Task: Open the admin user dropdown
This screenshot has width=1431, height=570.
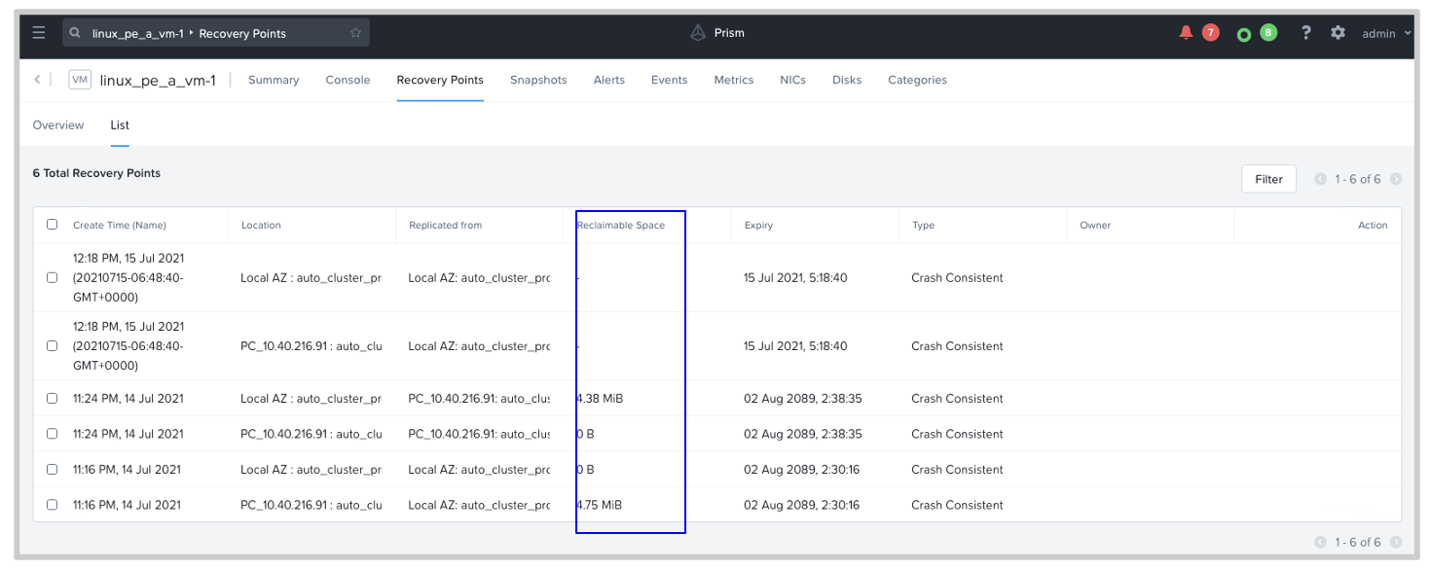Action: (1387, 33)
